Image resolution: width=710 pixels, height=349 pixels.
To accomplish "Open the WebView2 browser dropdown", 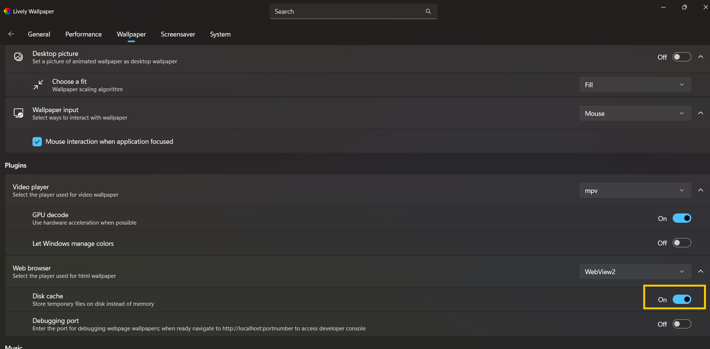I will tap(635, 272).
